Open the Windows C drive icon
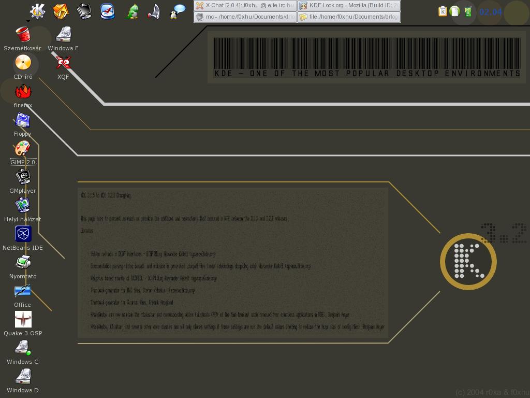 23,348
